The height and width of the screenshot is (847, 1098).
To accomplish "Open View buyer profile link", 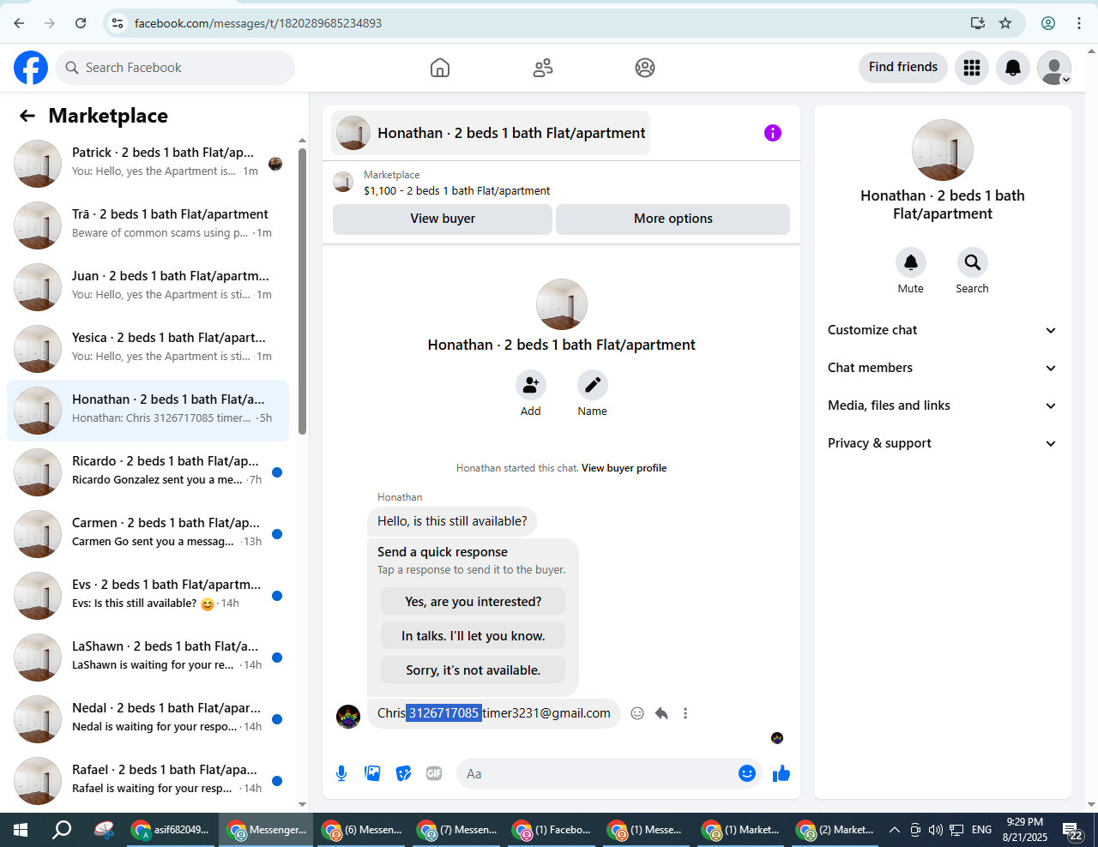I will (x=624, y=468).
